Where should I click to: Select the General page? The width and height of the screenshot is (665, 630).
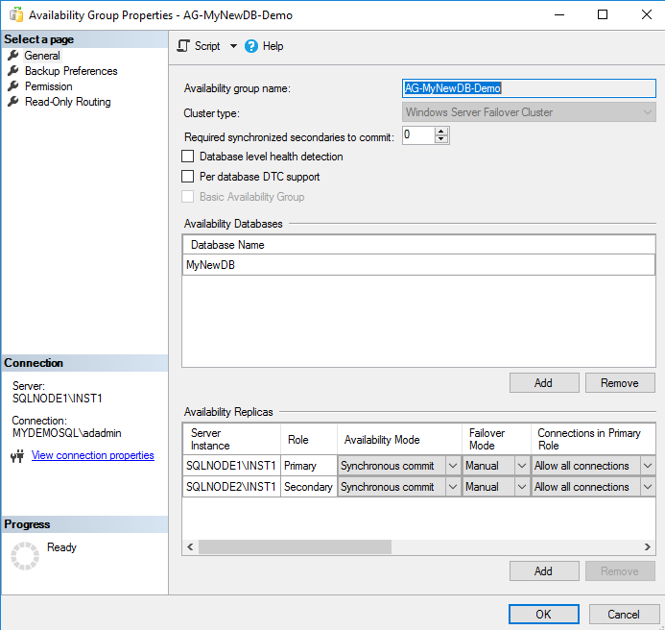tap(42, 55)
